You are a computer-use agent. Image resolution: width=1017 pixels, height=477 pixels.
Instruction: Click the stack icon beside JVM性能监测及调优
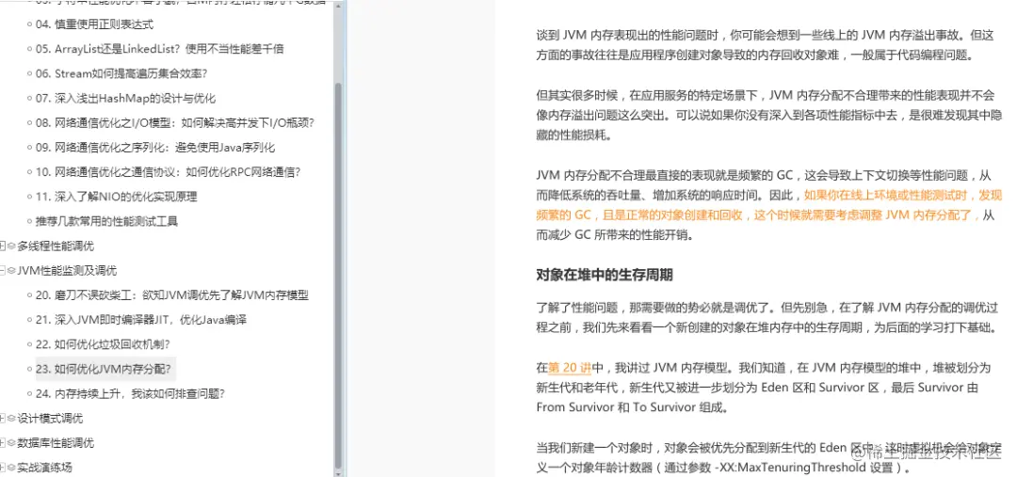[11, 270]
